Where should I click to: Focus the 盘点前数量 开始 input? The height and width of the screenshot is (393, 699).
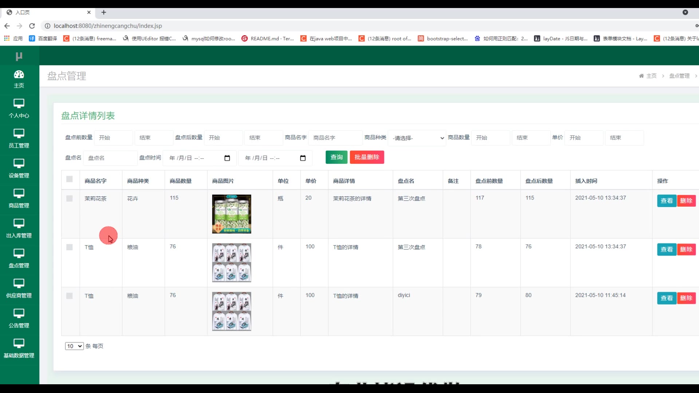114,138
